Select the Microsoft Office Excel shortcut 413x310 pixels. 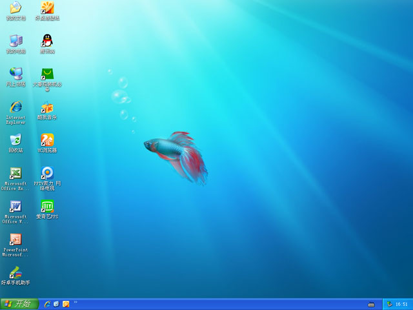click(x=15, y=174)
